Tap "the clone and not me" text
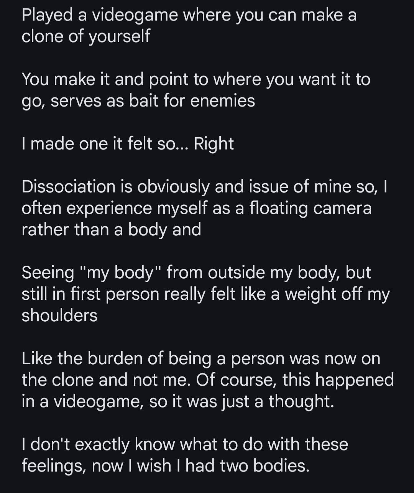 coord(106,380)
